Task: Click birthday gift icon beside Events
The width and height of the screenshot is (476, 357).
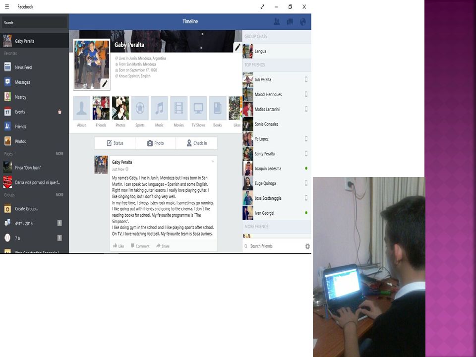Action: coord(60,112)
